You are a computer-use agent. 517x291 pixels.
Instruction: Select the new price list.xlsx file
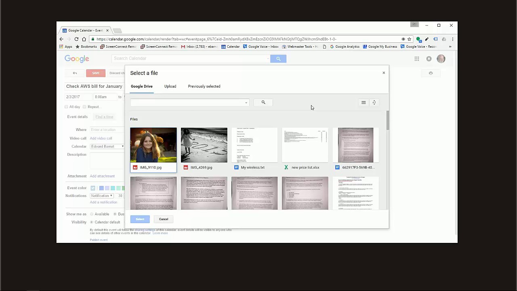click(305, 150)
